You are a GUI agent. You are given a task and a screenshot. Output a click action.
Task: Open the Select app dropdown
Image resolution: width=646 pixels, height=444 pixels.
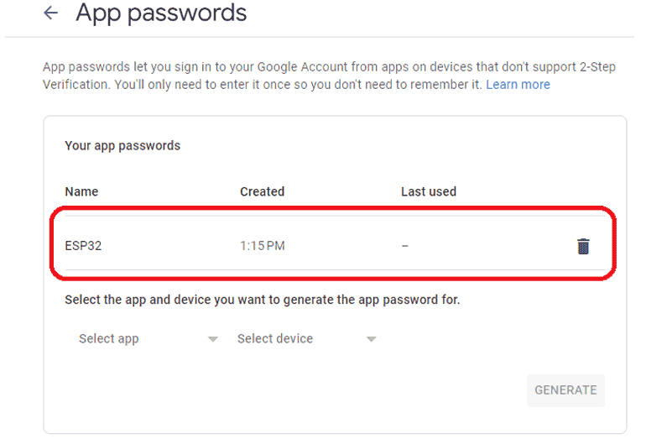(109, 339)
